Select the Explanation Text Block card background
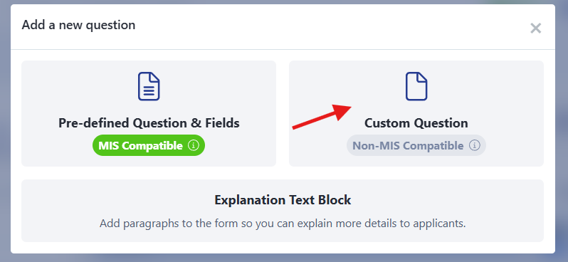Viewport: 568px width, 262px height. point(283,211)
